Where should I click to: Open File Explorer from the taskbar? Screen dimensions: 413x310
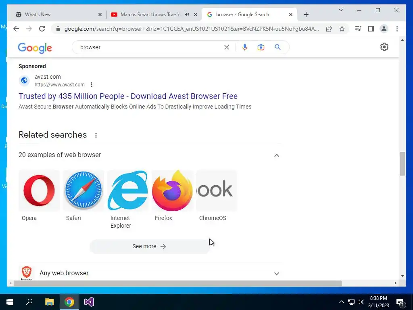coord(49,302)
